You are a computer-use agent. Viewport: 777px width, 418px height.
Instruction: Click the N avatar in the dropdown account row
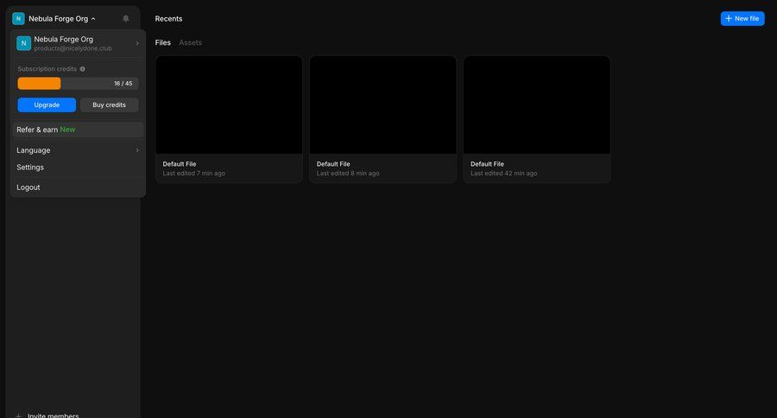(24, 43)
